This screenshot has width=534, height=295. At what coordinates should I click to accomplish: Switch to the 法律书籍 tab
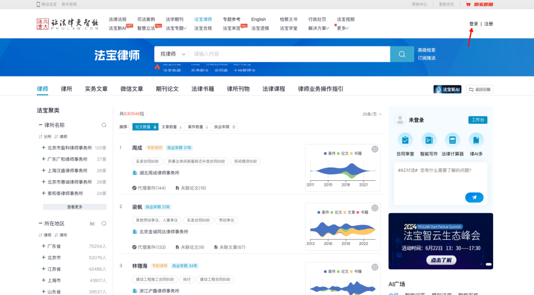[202, 89]
